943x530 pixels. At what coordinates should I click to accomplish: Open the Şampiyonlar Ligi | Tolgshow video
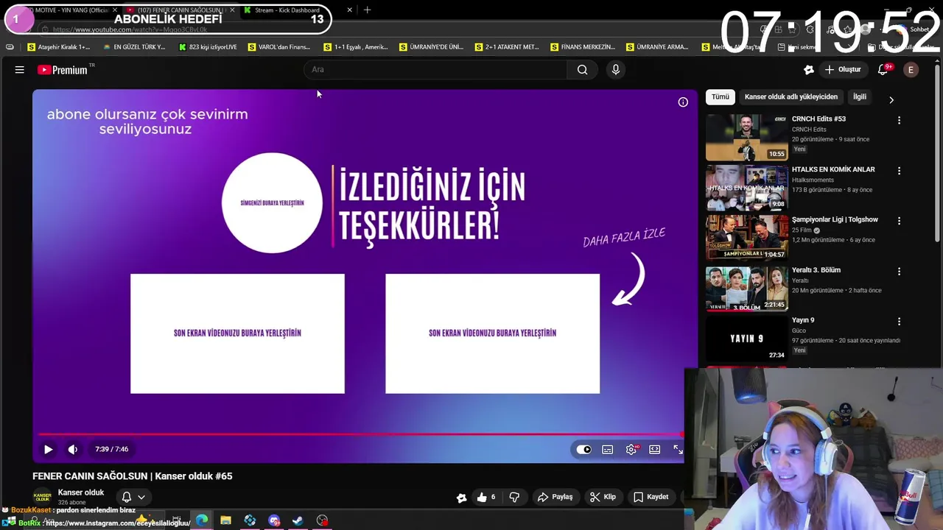coord(835,219)
